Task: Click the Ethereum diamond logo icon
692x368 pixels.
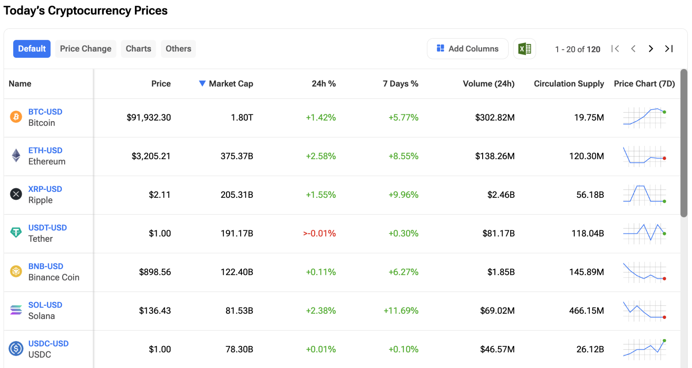Action: (x=16, y=156)
